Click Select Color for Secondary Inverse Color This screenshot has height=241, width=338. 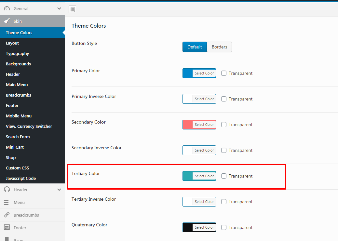pyautogui.click(x=204, y=150)
